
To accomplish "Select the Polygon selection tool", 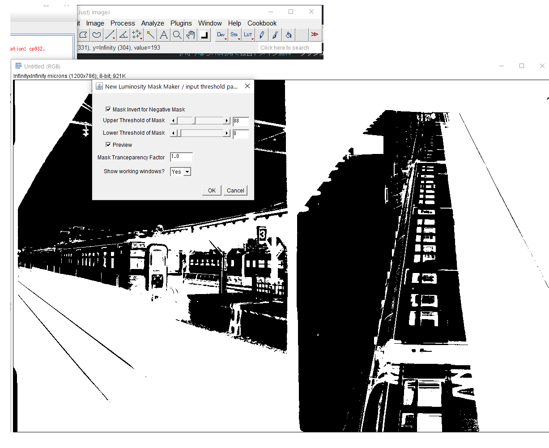I will coord(83,35).
